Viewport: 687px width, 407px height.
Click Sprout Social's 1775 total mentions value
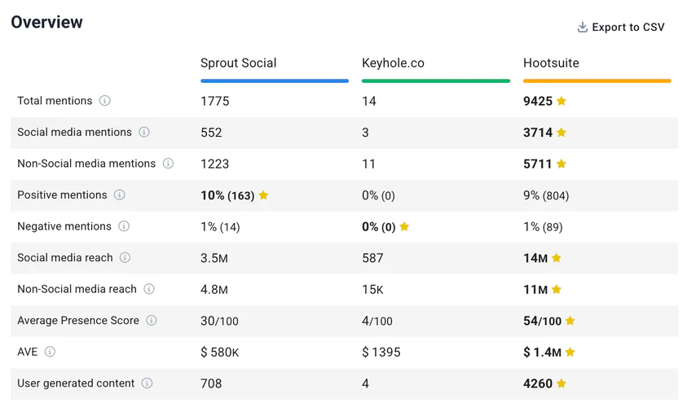click(x=214, y=101)
